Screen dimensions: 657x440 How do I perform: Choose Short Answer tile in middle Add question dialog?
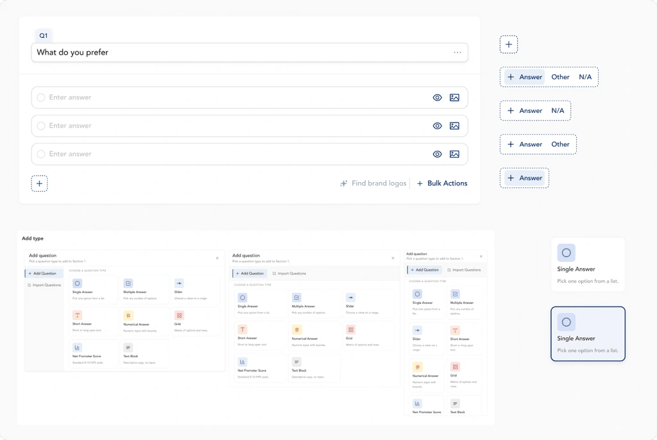tap(260, 335)
